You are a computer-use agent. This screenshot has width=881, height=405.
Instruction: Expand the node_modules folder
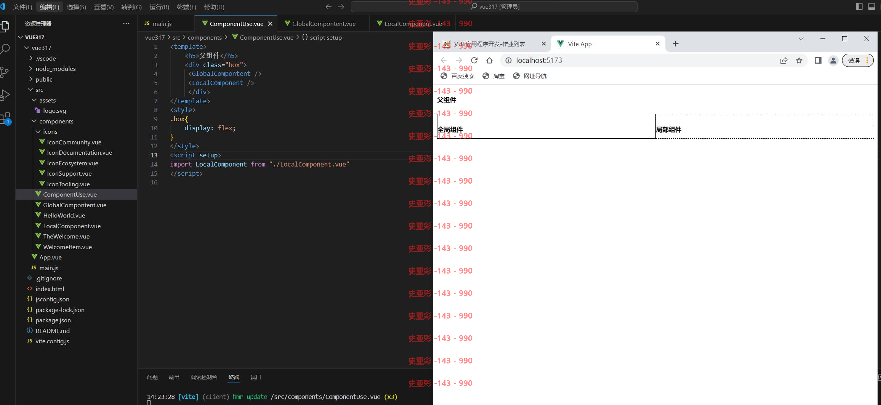[x=76, y=69]
